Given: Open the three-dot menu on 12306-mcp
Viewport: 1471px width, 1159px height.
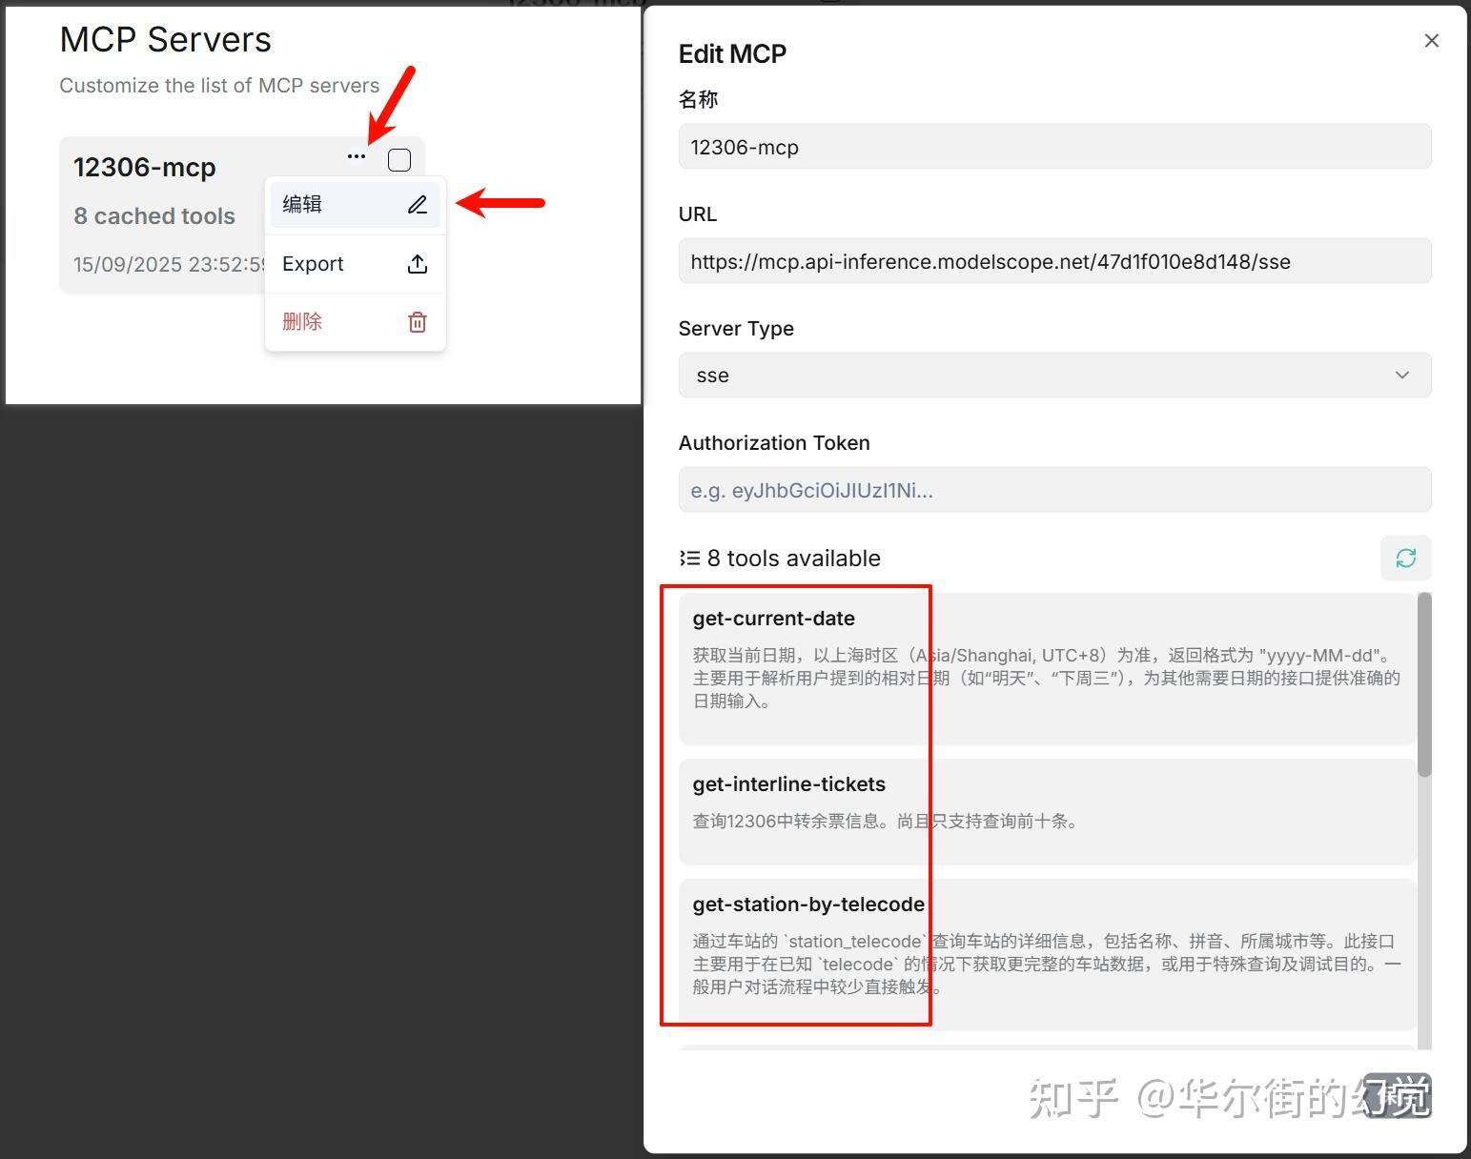Looking at the screenshot, I should pyautogui.click(x=356, y=156).
